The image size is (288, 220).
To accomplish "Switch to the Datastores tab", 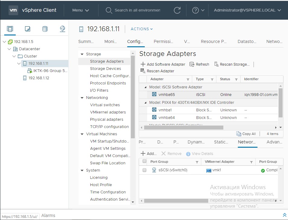I will pos(247,41).
